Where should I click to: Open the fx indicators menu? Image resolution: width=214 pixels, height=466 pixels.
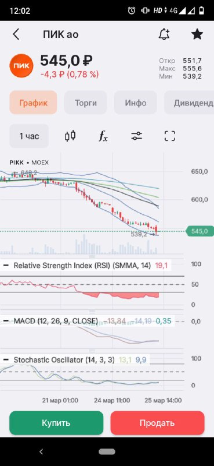pos(103,136)
